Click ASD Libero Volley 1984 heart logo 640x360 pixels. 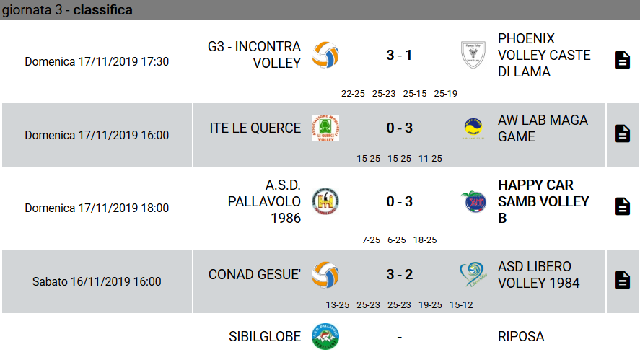coord(473,275)
